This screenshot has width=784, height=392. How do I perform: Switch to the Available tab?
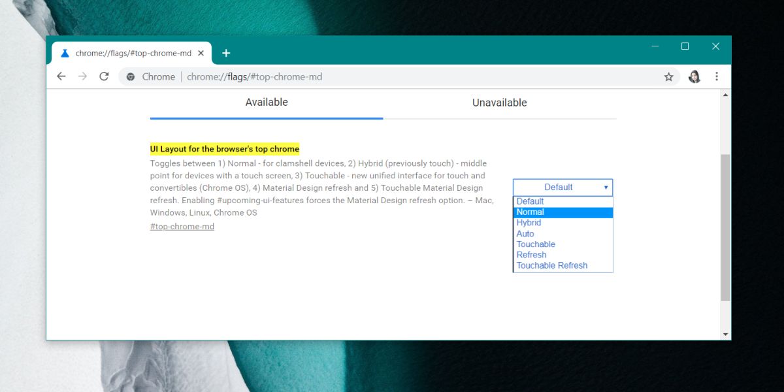point(267,103)
